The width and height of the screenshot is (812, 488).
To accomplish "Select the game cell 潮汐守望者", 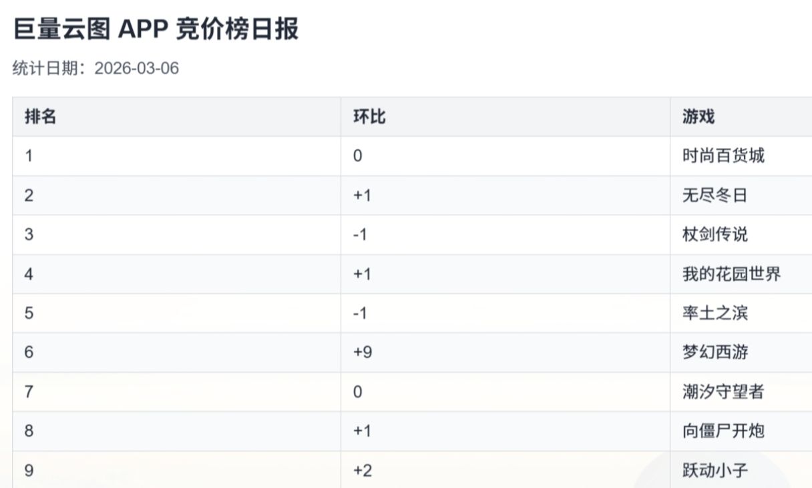I will click(x=723, y=392).
